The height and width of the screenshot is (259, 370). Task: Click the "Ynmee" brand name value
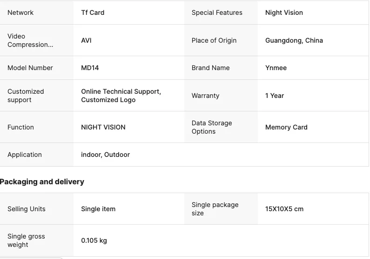tap(276, 68)
